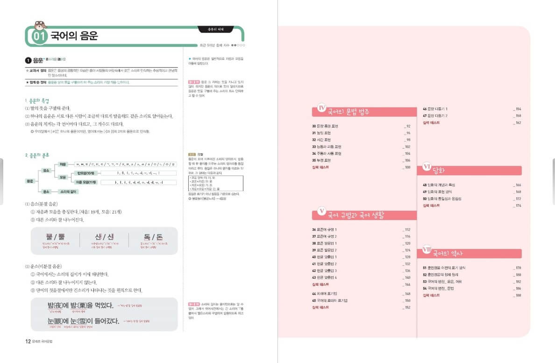
Task: Click entry '33 능동과 피동 표현'
Action: [361, 147]
